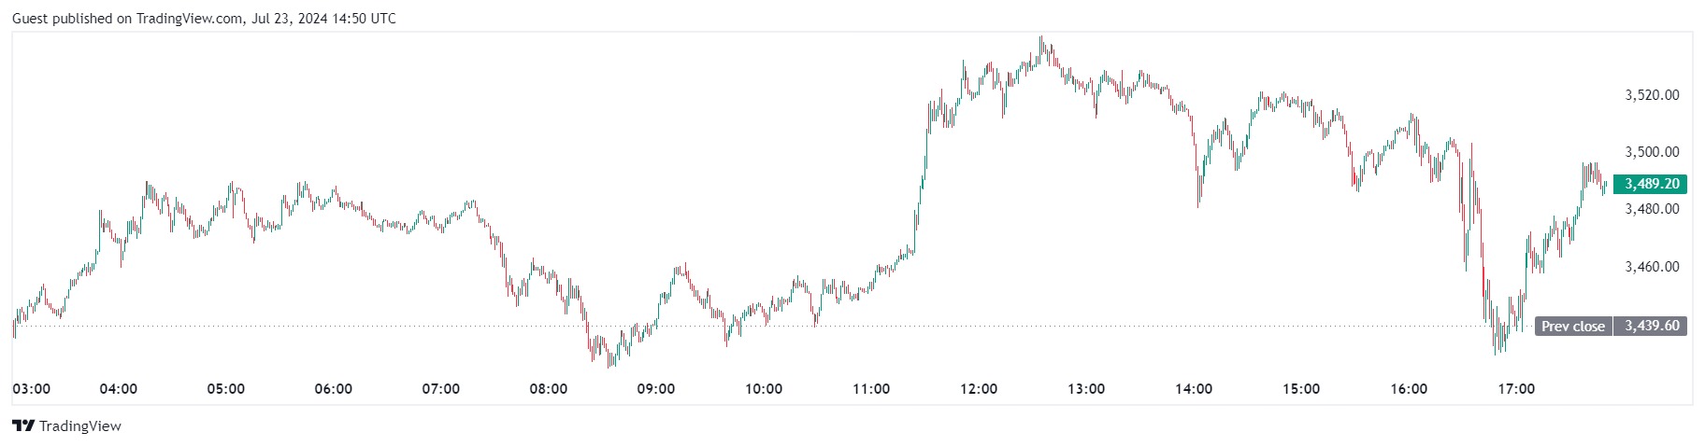Click the 3,500.00 price axis label
The width and height of the screenshot is (1705, 446).
[1652, 152]
